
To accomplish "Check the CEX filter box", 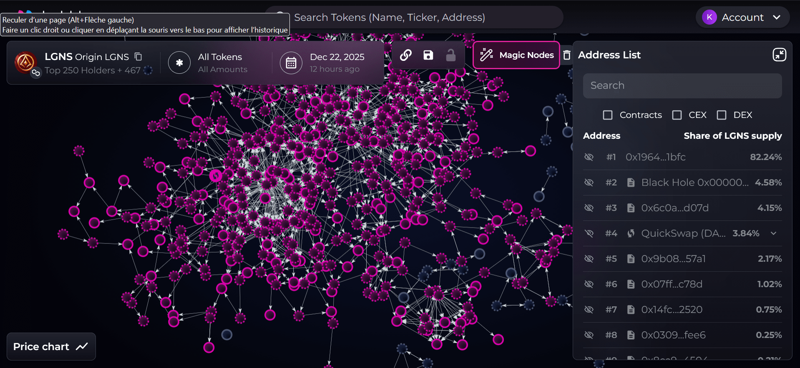I will [677, 115].
